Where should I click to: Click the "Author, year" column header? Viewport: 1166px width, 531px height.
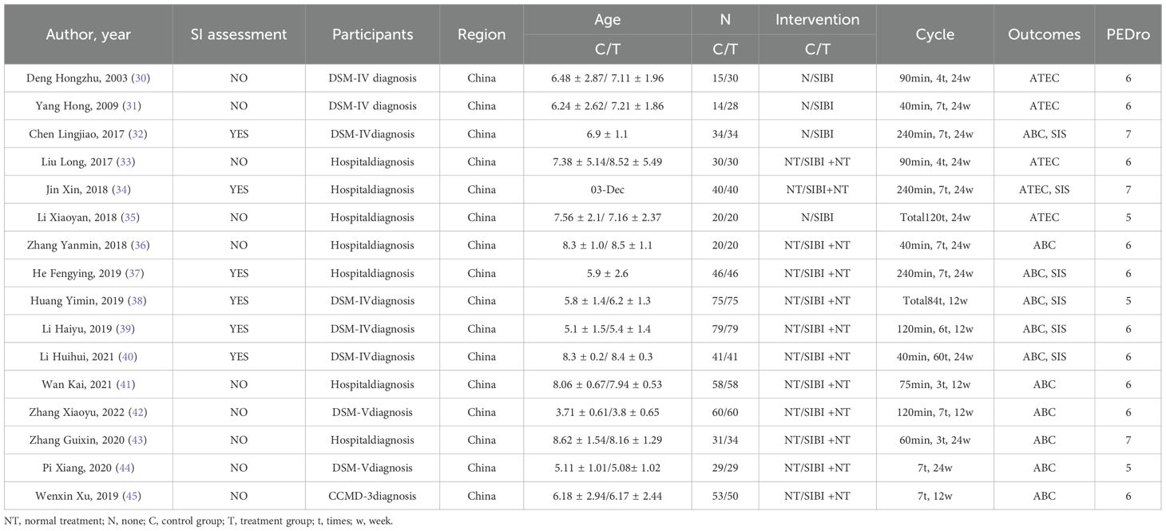coord(89,35)
